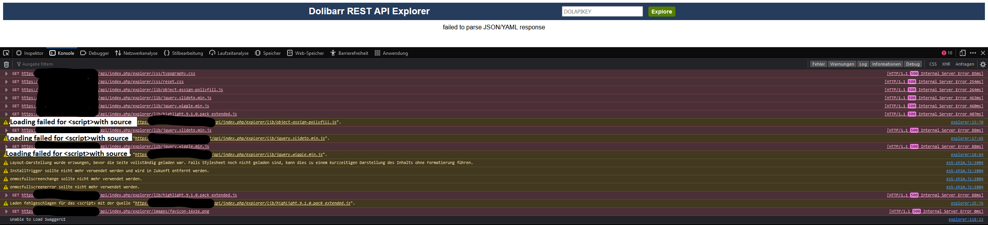
Task: Click the 'Internal Server Error 0ms' status text
Action: pos(953,211)
